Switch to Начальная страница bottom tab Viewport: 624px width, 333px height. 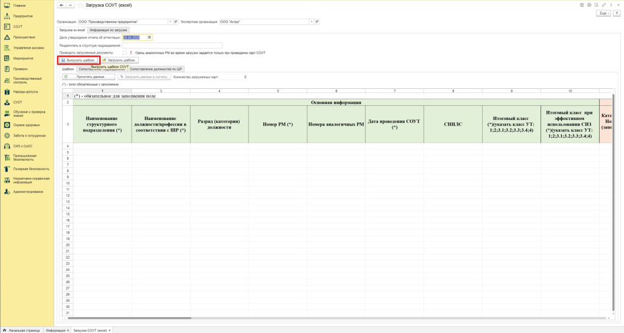pos(21,330)
